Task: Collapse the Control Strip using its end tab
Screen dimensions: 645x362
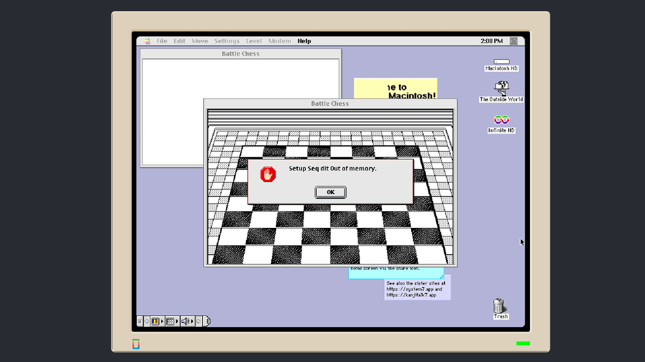Action: pos(207,321)
